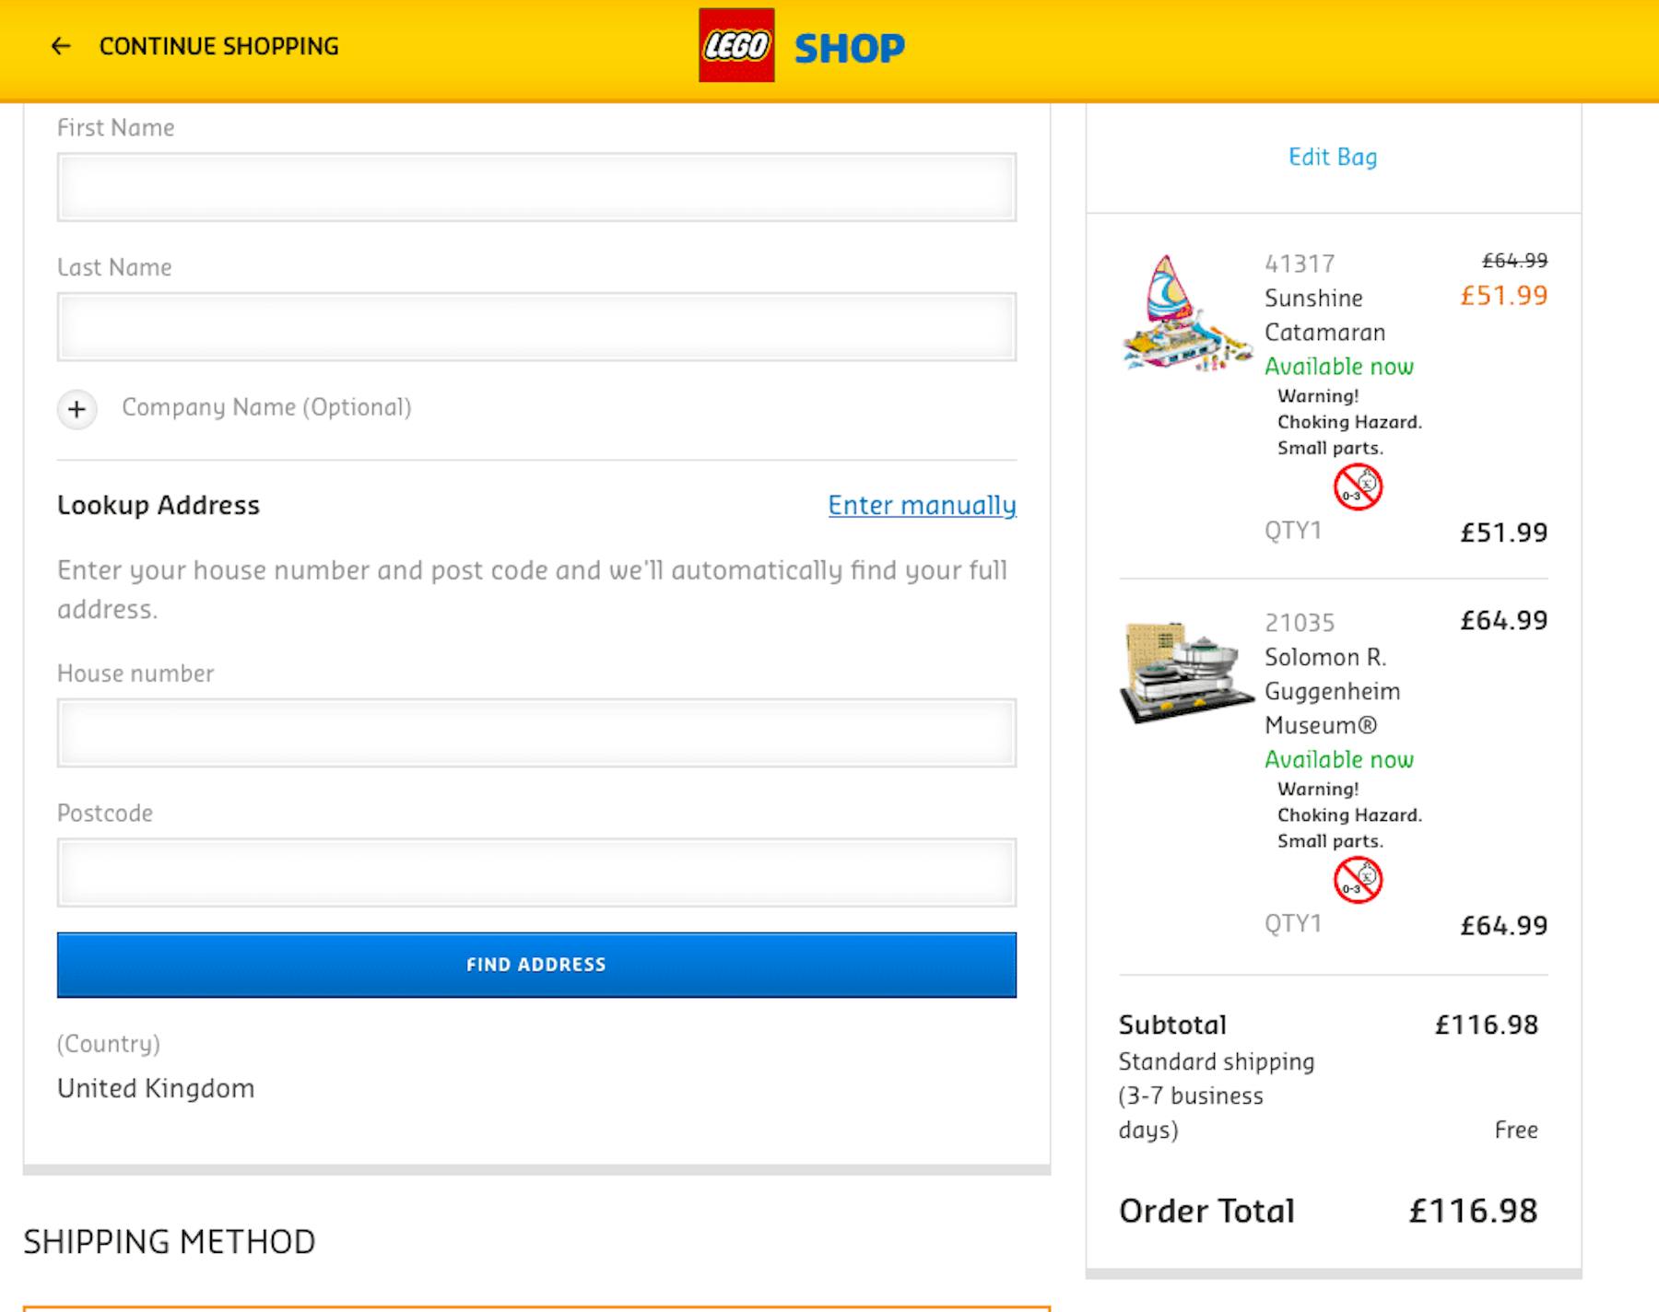1659x1312 pixels.
Task: Click the back arrow beside Continue Shopping
Action: [x=61, y=46]
